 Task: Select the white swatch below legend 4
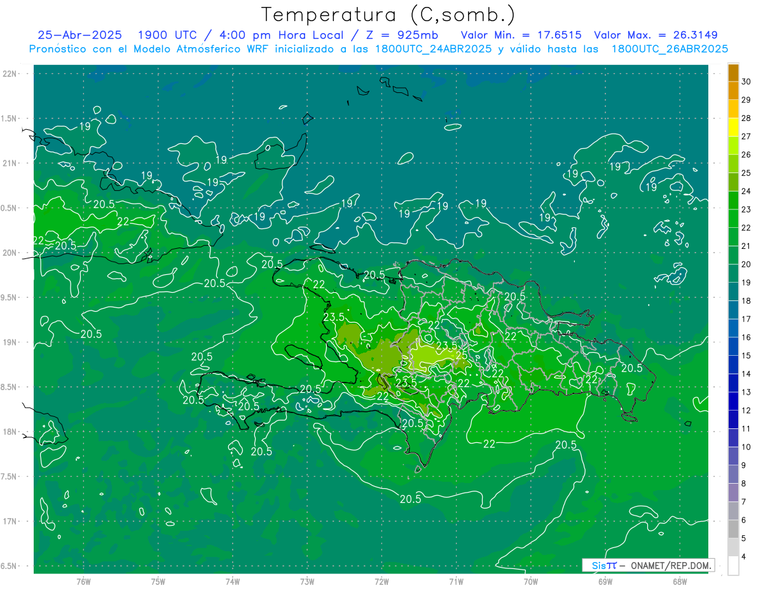pyautogui.click(x=733, y=566)
